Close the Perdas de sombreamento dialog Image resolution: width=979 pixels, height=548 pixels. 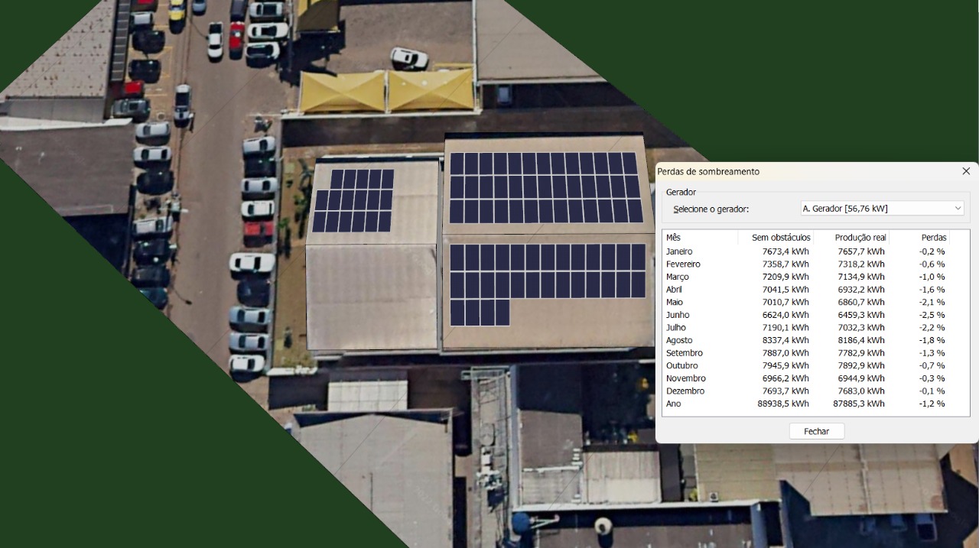click(x=965, y=172)
